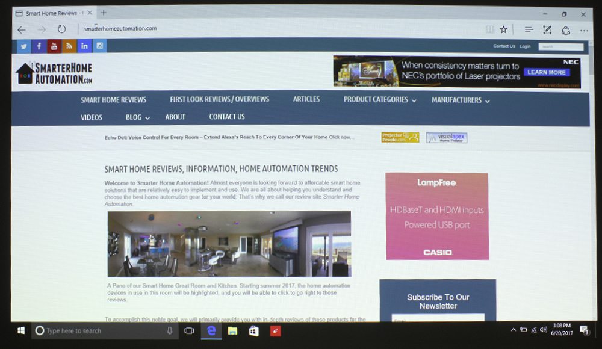Click the browser forward arrow
This screenshot has height=349, width=602.
click(x=42, y=29)
